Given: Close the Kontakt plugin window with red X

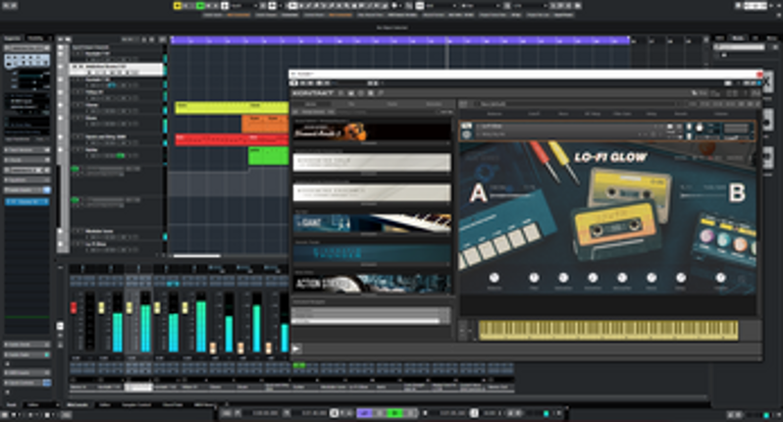Looking at the screenshot, I should [759, 74].
